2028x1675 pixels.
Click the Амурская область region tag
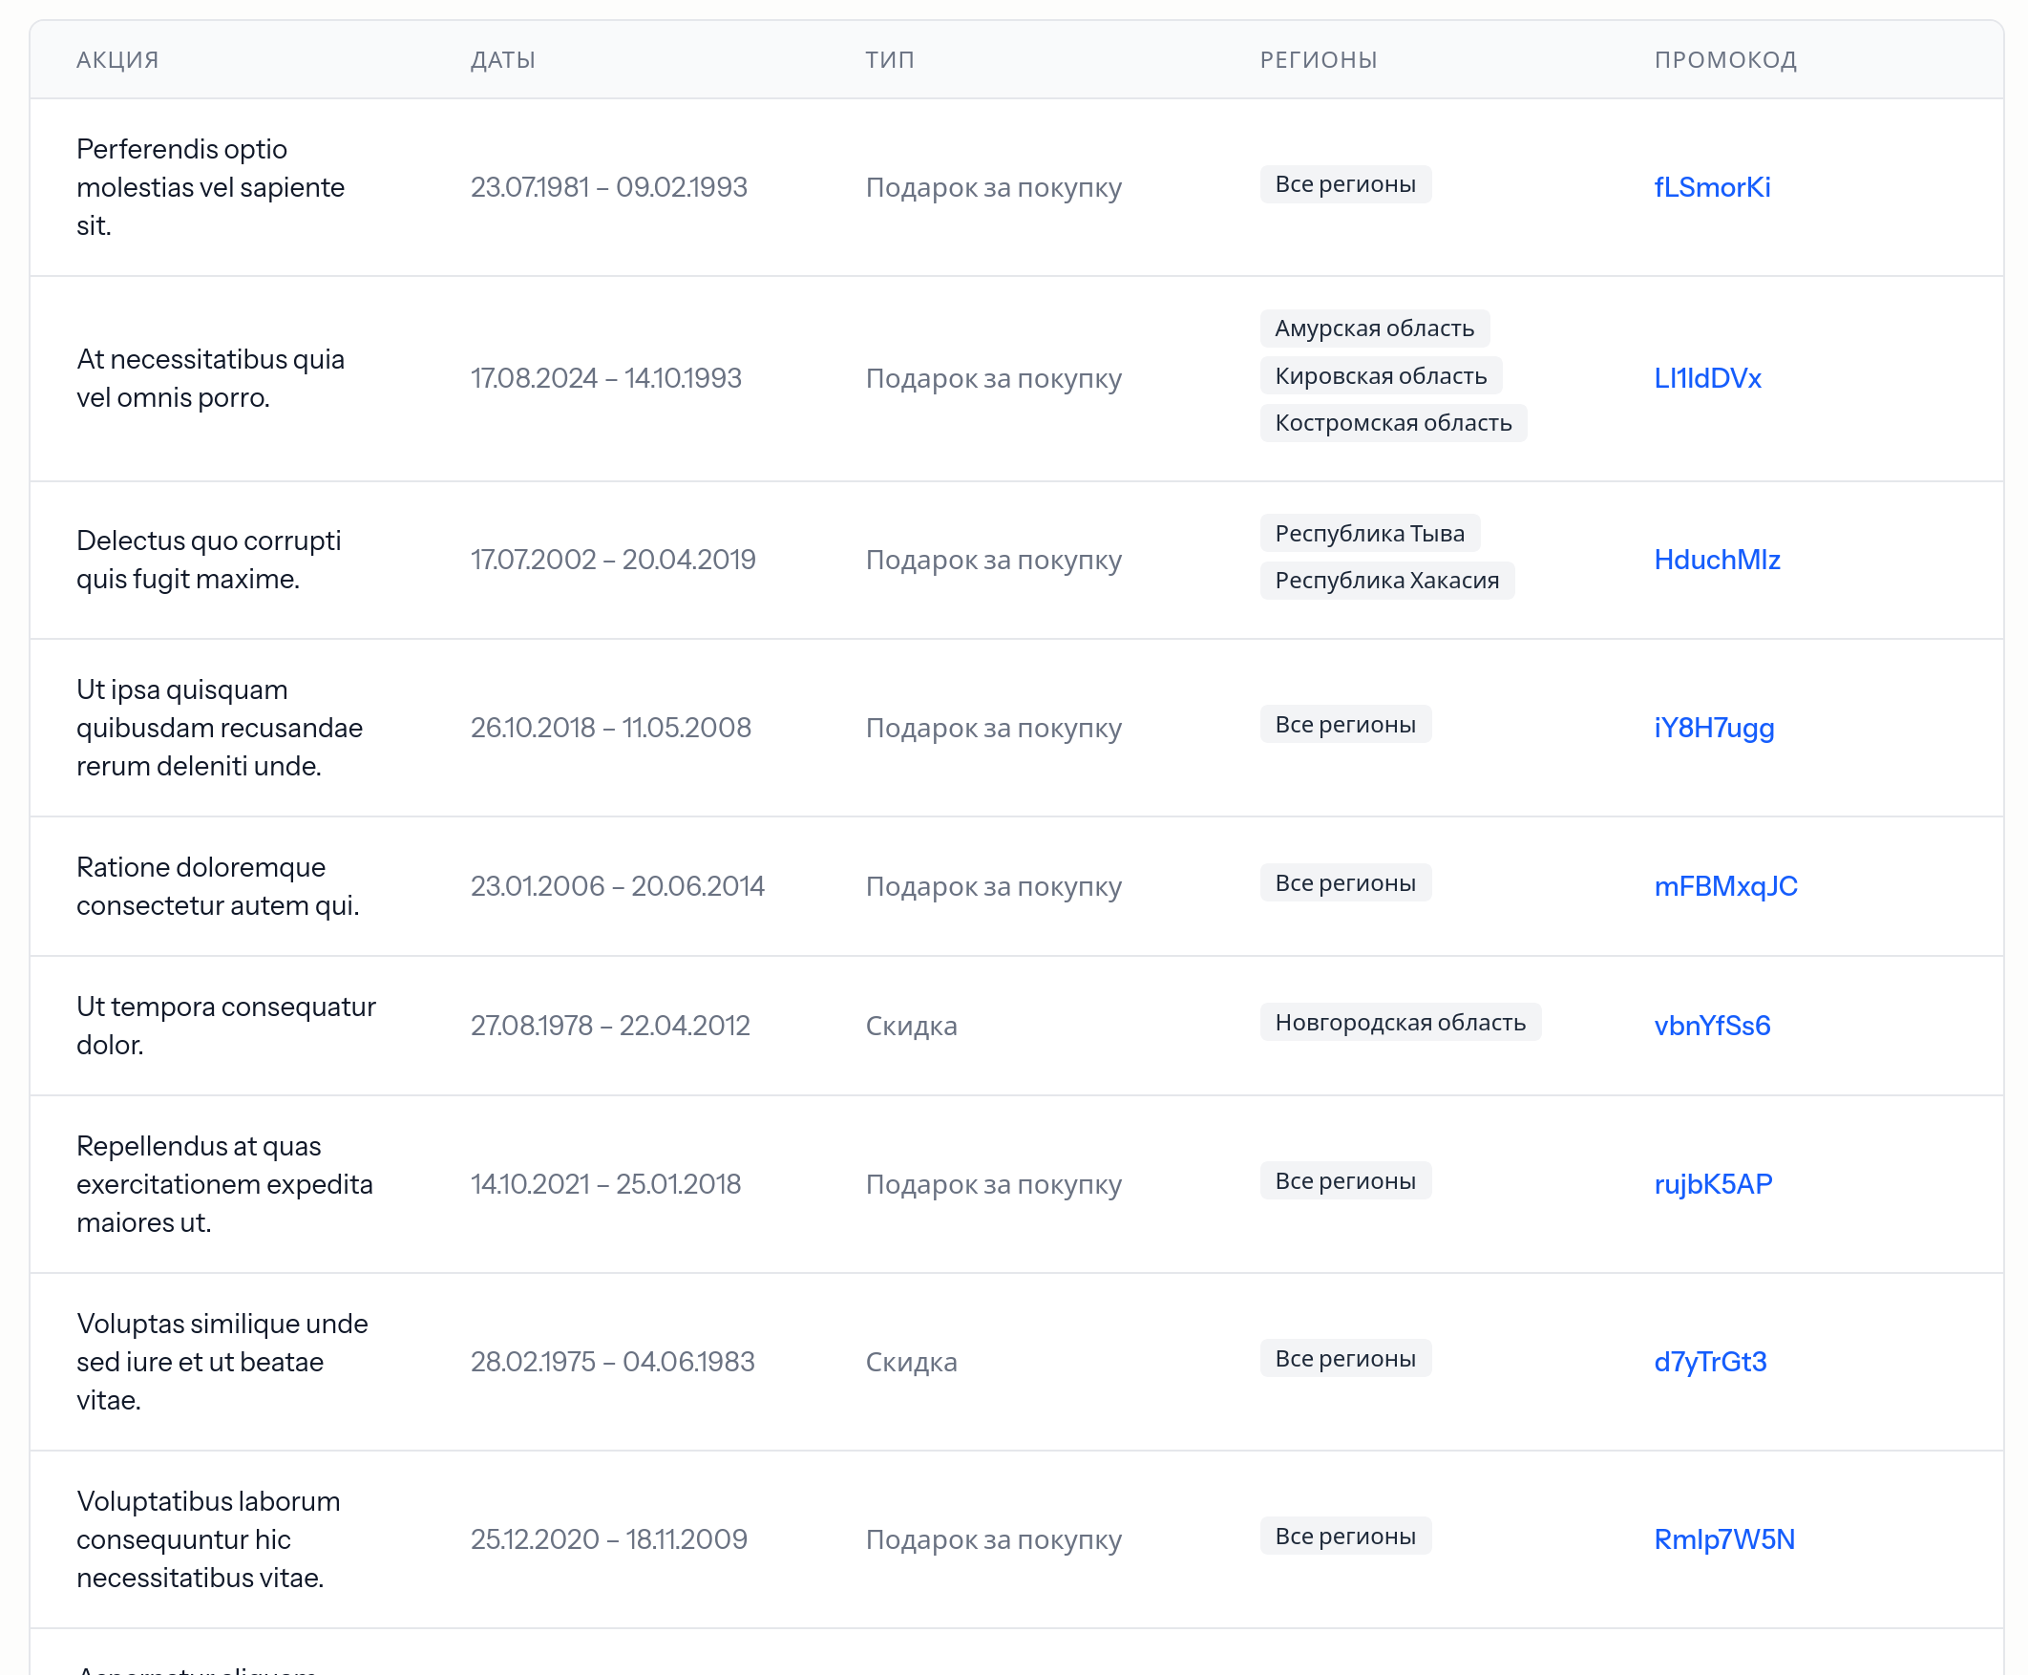pos(1374,329)
